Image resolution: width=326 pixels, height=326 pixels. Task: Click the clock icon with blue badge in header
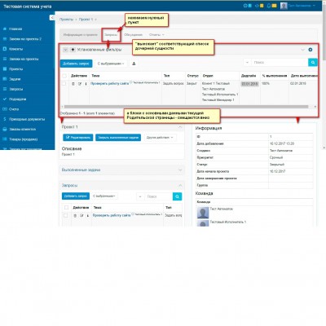click(x=245, y=6)
